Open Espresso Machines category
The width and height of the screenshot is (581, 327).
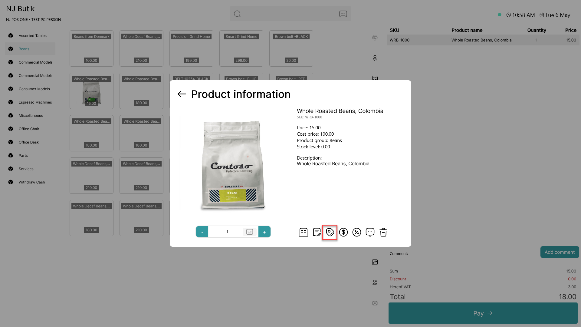[30, 102]
